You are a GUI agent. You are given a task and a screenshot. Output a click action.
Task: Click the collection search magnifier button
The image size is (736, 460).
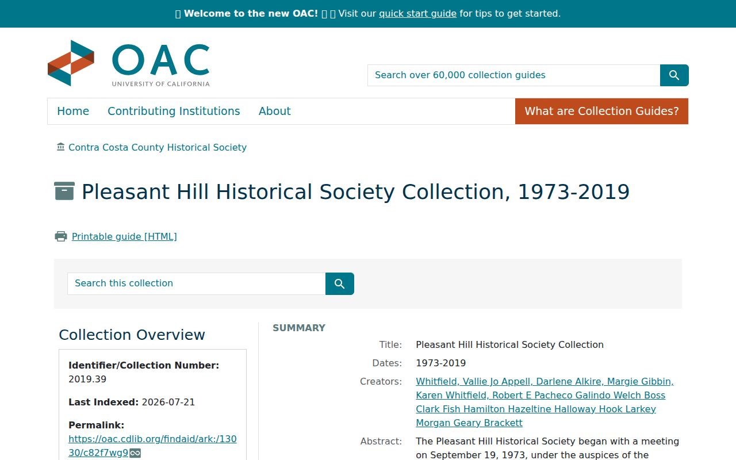click(340, 283)
